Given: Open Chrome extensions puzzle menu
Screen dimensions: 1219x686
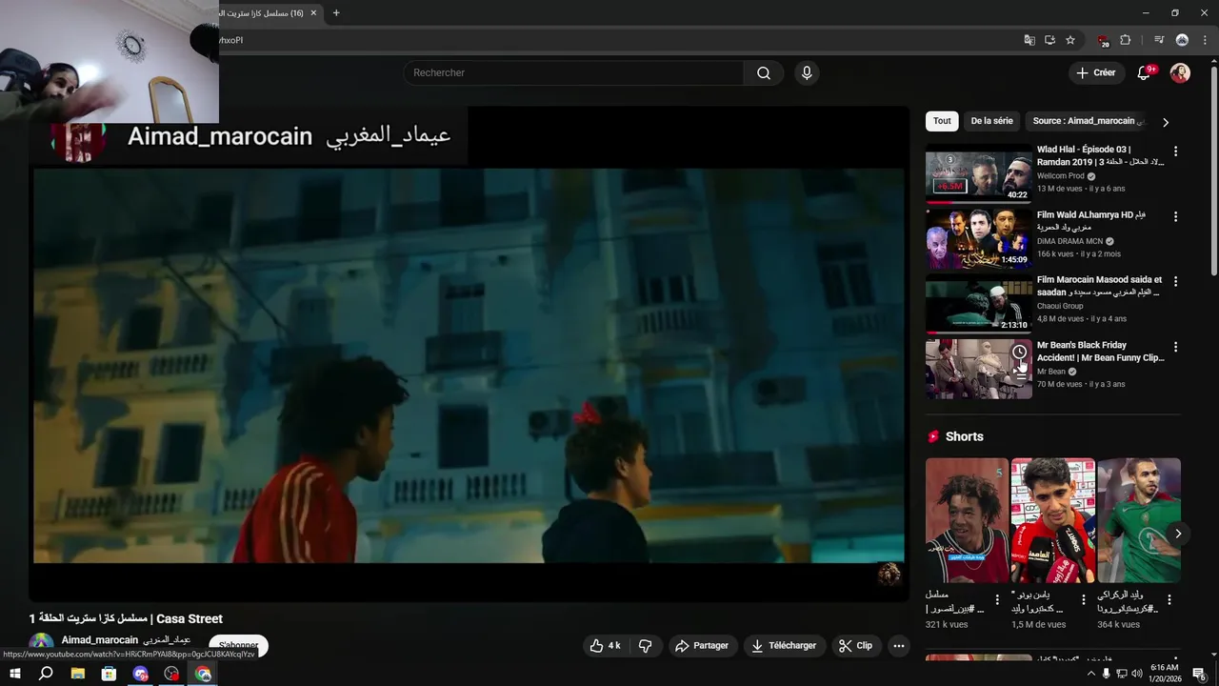Looking at the screenshot, I should coord(1126,40).
